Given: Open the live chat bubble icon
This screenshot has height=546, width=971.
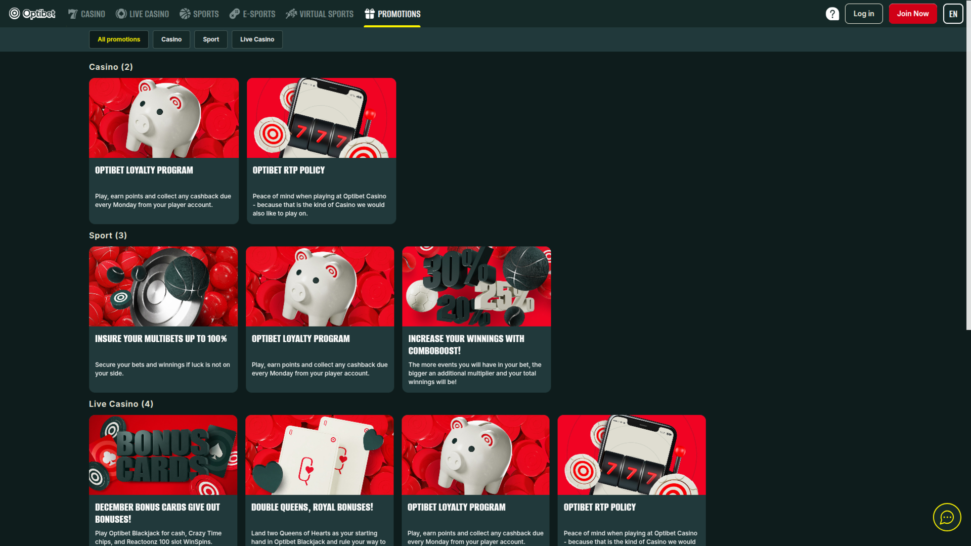Looking at the screenshot, I should pyautogui.click(x=947, y=517).
